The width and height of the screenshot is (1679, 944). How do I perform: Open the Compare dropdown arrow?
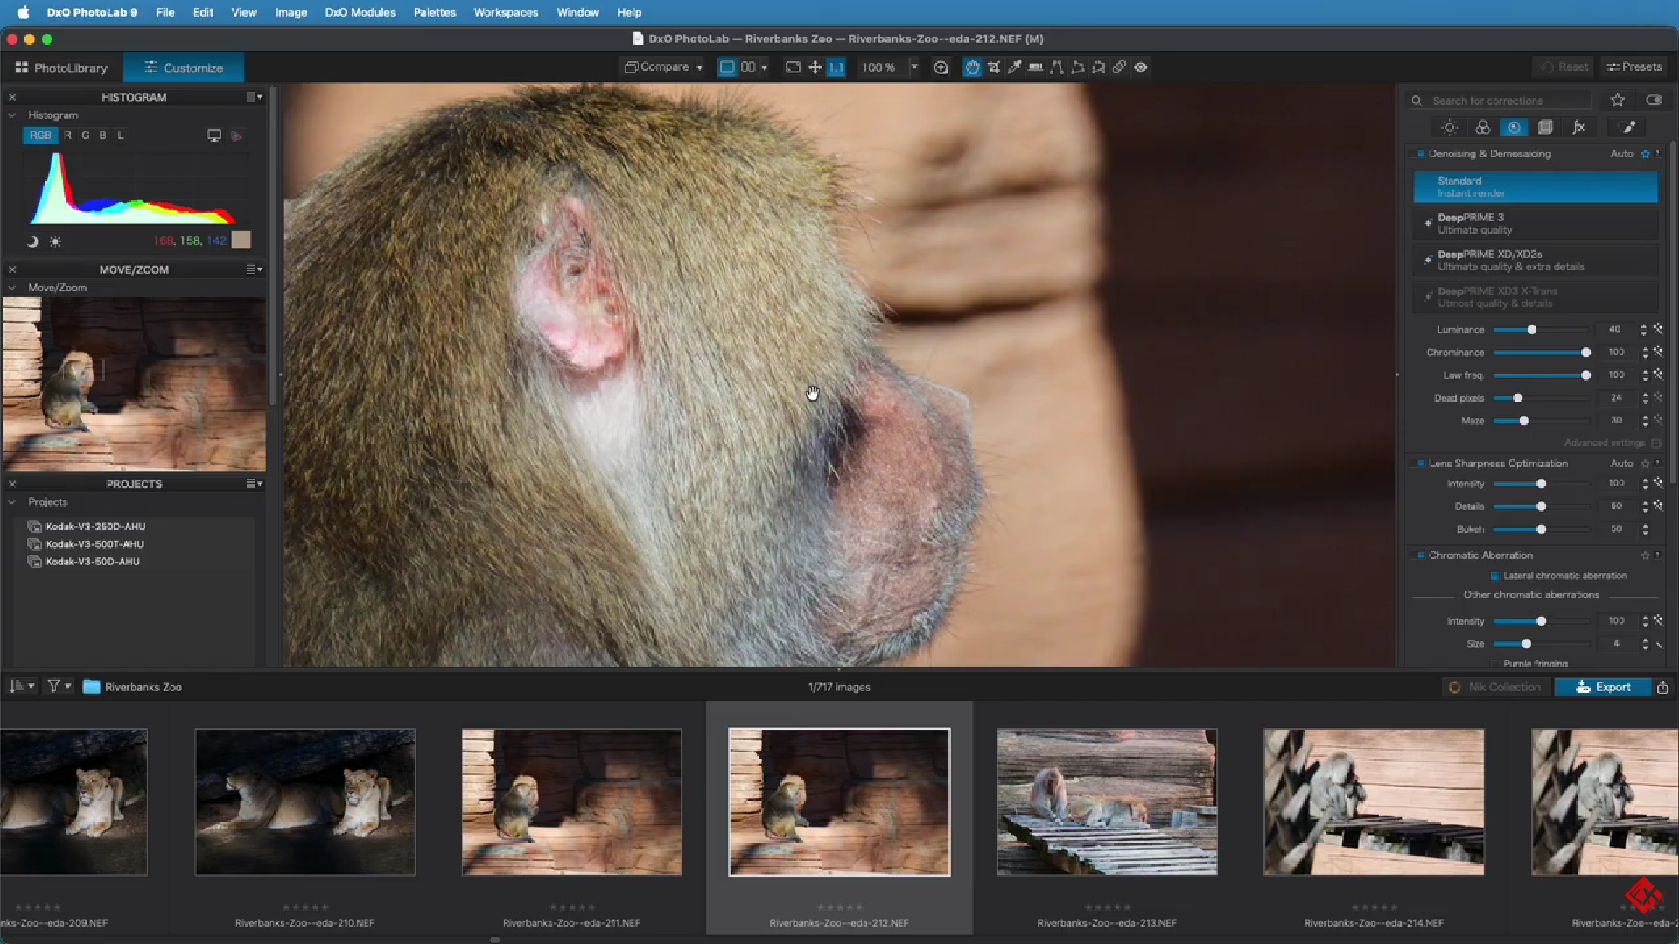(699, 67)
